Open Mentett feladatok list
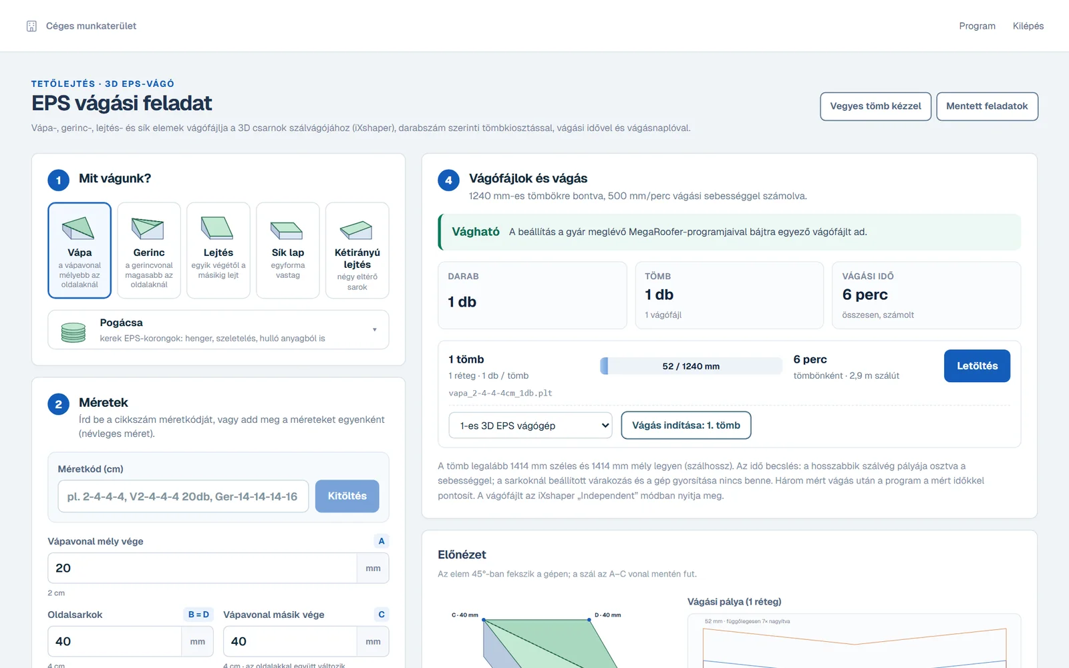The image size is (1069, 668). (x=987, y=106)
